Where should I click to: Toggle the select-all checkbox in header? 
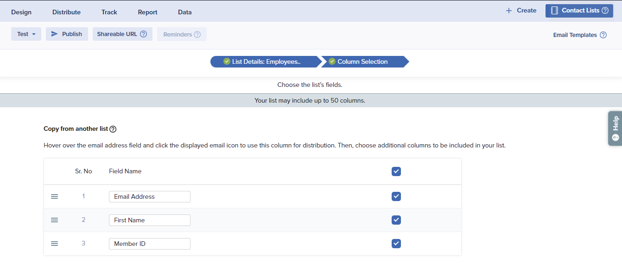(x=396, y=171)
